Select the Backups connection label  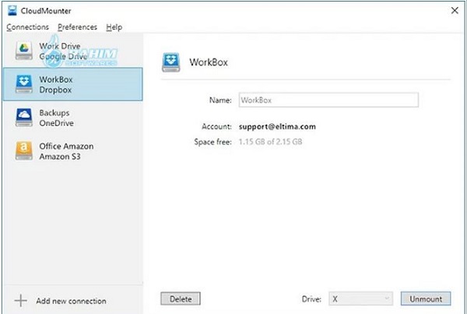point(54,113)
